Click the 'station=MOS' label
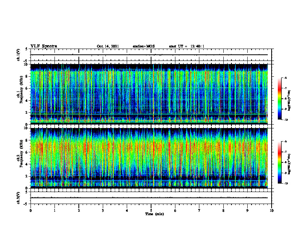Screen dimensions: 306x236 [x=144, y=46]
